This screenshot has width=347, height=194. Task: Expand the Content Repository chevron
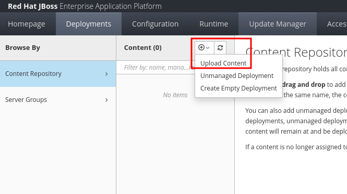tap(106, 74)
